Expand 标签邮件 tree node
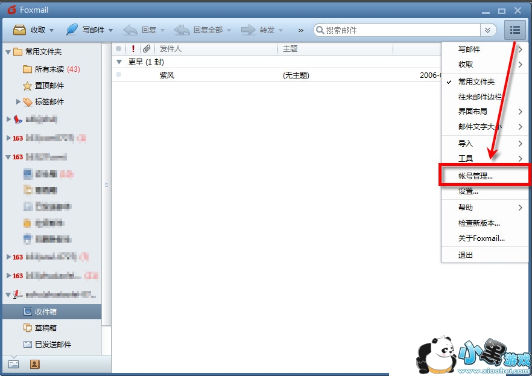 coord(18,101)
